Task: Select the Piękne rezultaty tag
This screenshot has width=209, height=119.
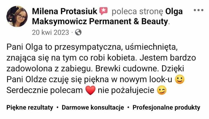Action: coord(30,107)
